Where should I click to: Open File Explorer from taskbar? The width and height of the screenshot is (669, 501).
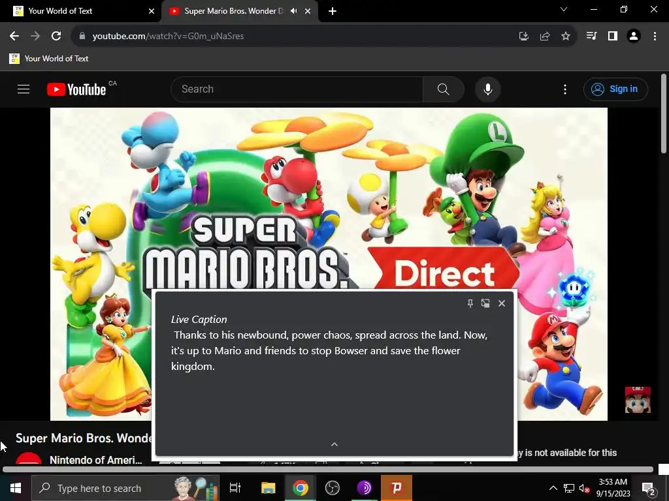[269, 488]
